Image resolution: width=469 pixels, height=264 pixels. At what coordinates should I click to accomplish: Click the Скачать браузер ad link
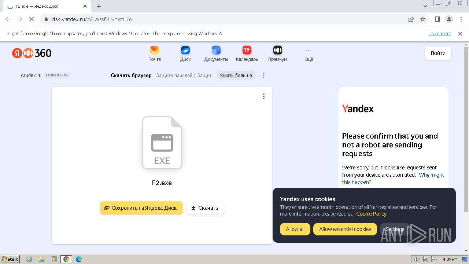tap(131, 75)
